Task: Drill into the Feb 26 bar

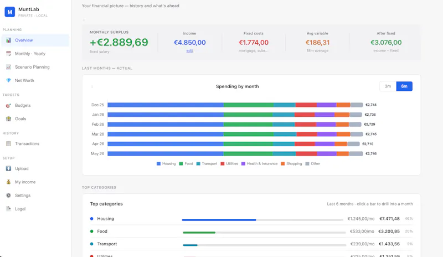Action: click(234, 125)
